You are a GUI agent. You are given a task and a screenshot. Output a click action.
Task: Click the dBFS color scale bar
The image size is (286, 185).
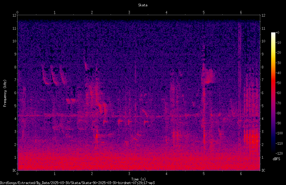tap(273, 93)
